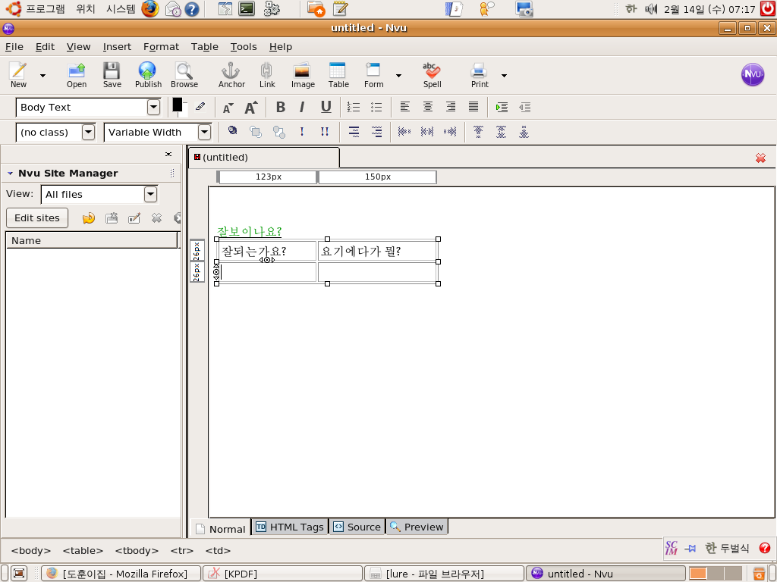Switch to the Preview tab
Viewport: 777px width, 582px height.
coord(417,527)
